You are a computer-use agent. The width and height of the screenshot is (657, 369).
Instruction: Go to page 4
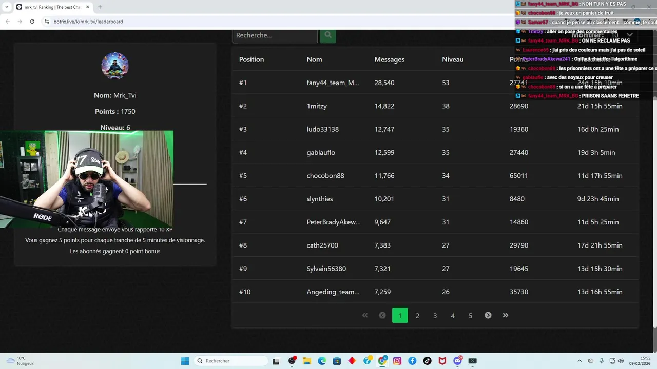[453, 315]
